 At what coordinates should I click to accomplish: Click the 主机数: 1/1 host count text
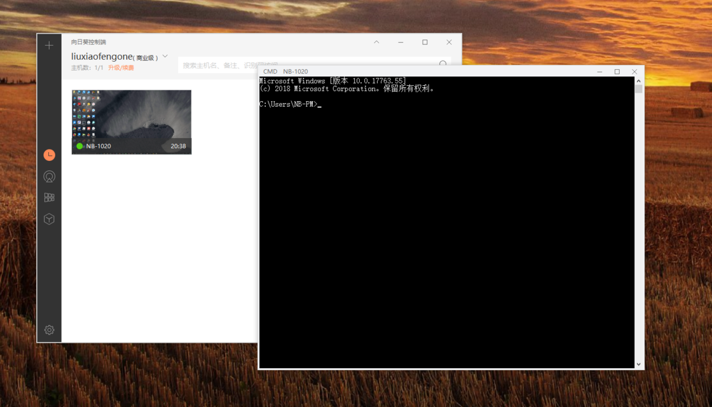pos(87,67)
